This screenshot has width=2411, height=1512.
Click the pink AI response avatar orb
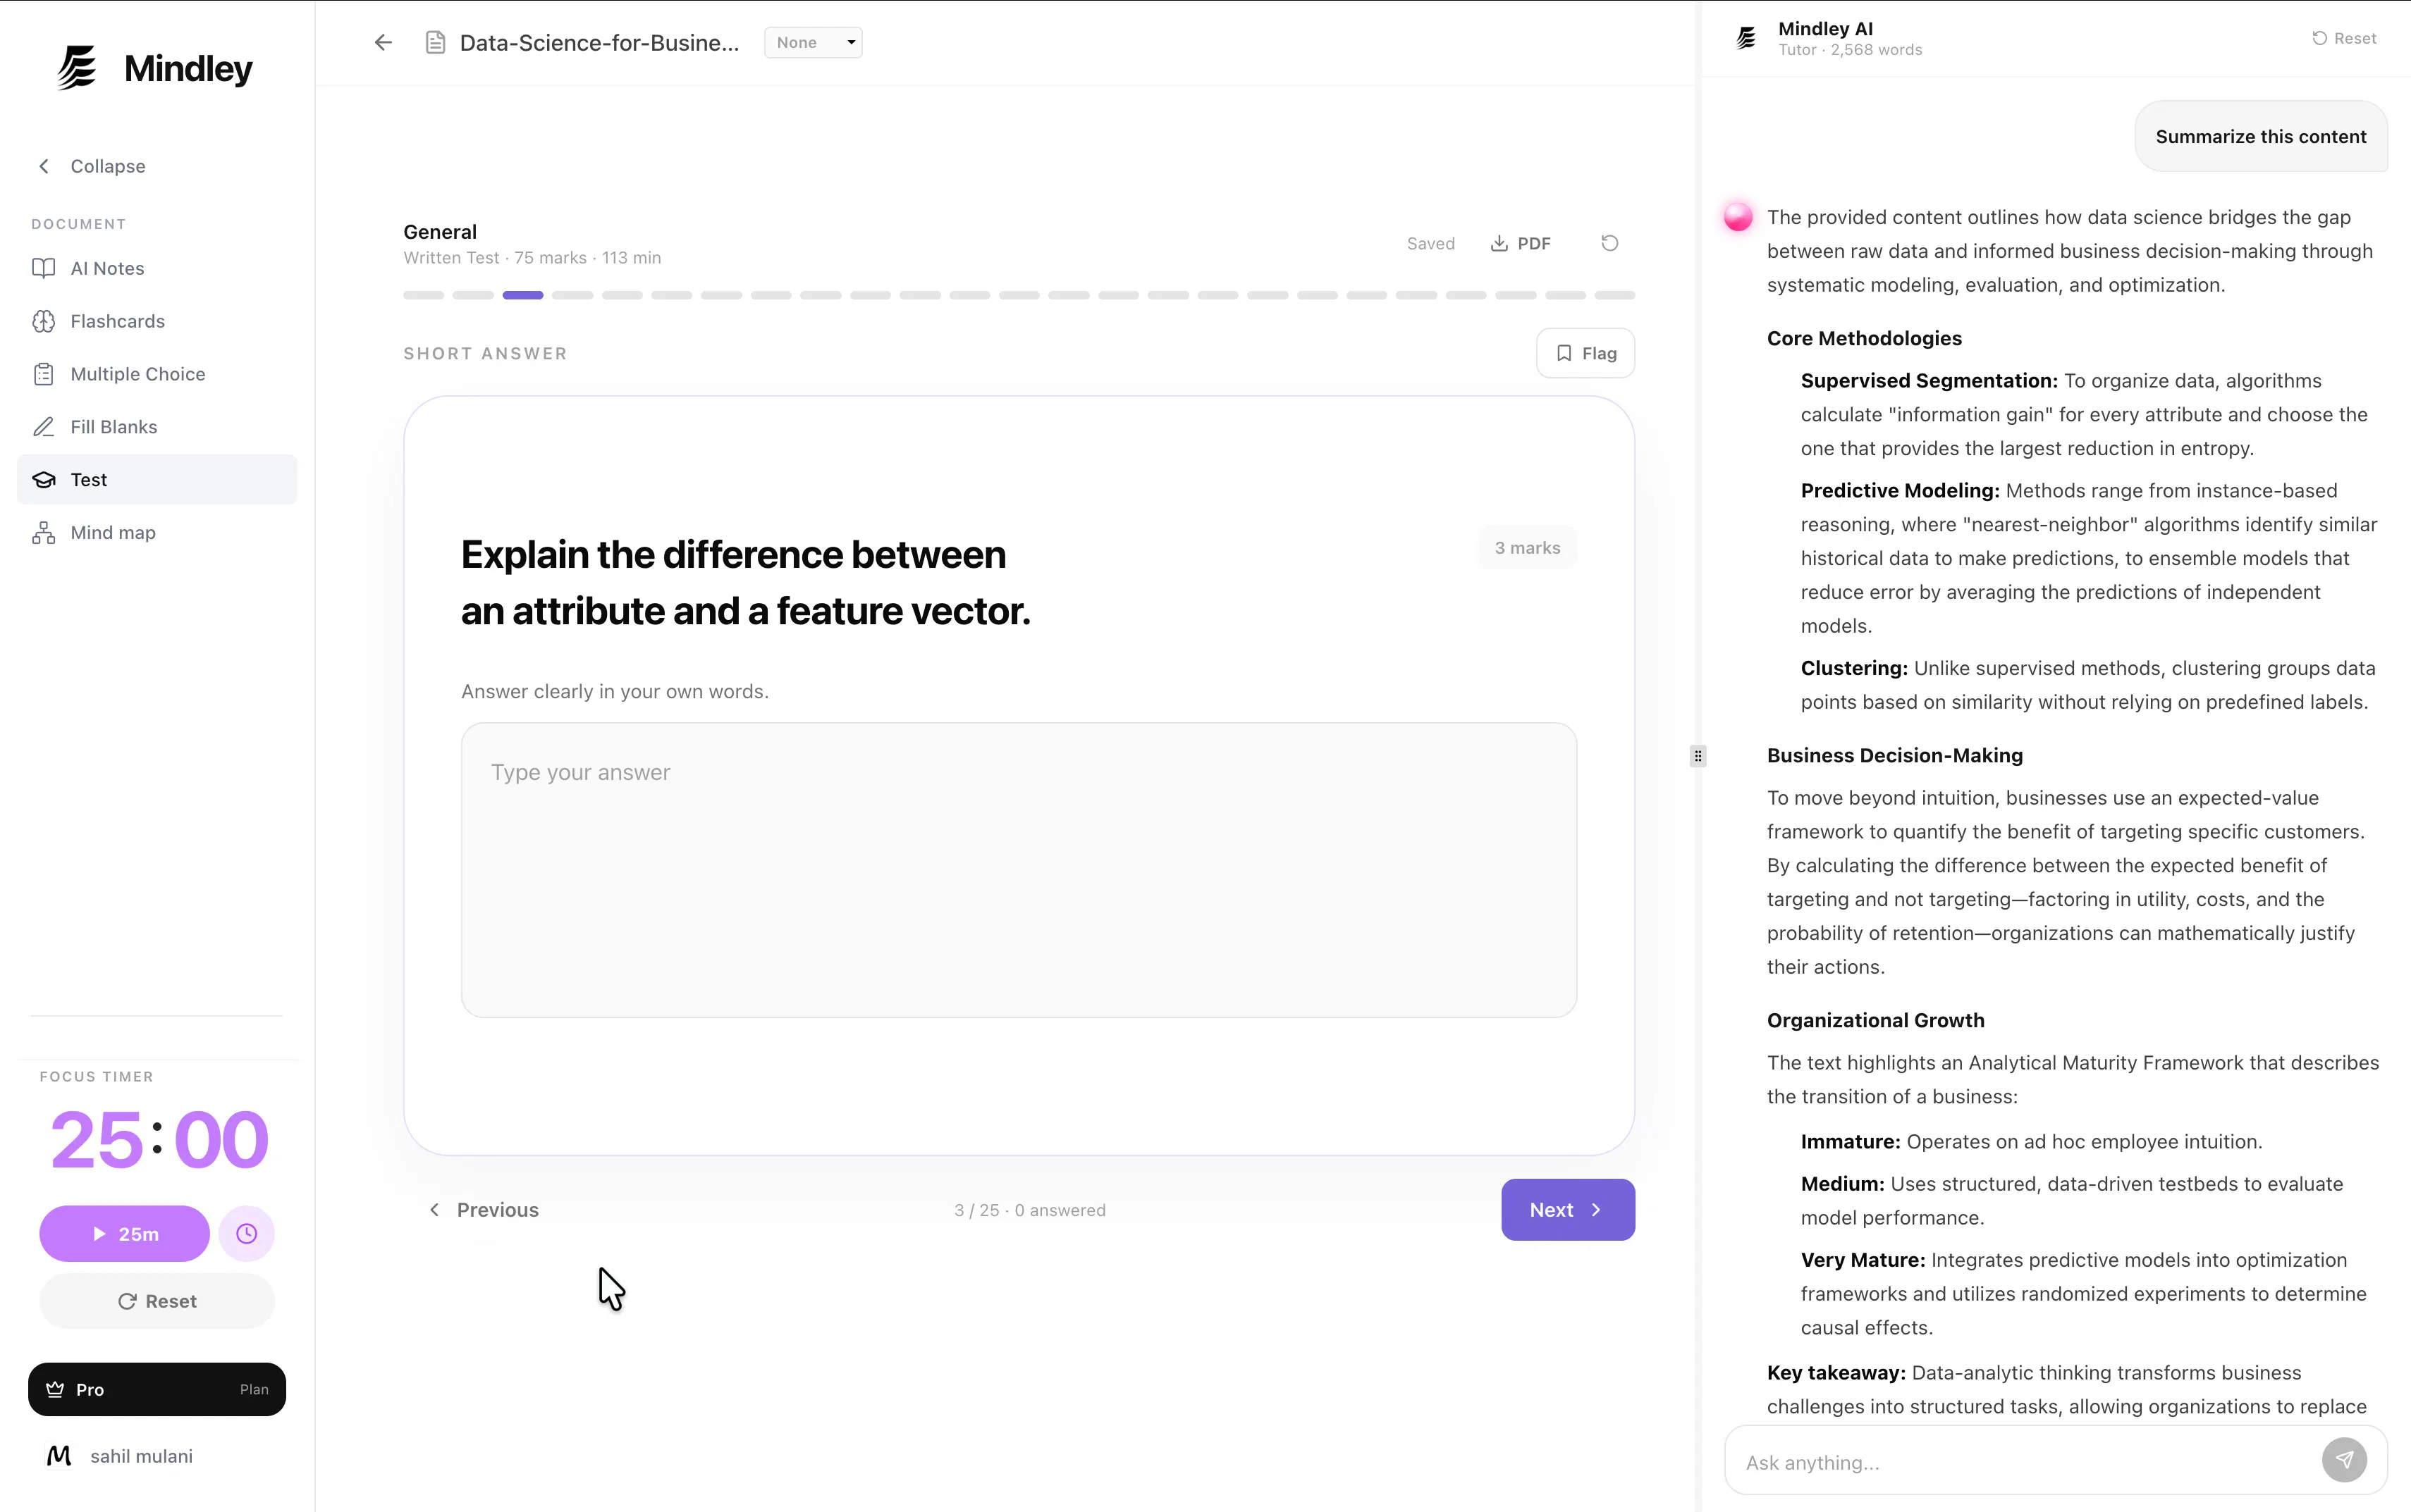(x=1738, y=216)
